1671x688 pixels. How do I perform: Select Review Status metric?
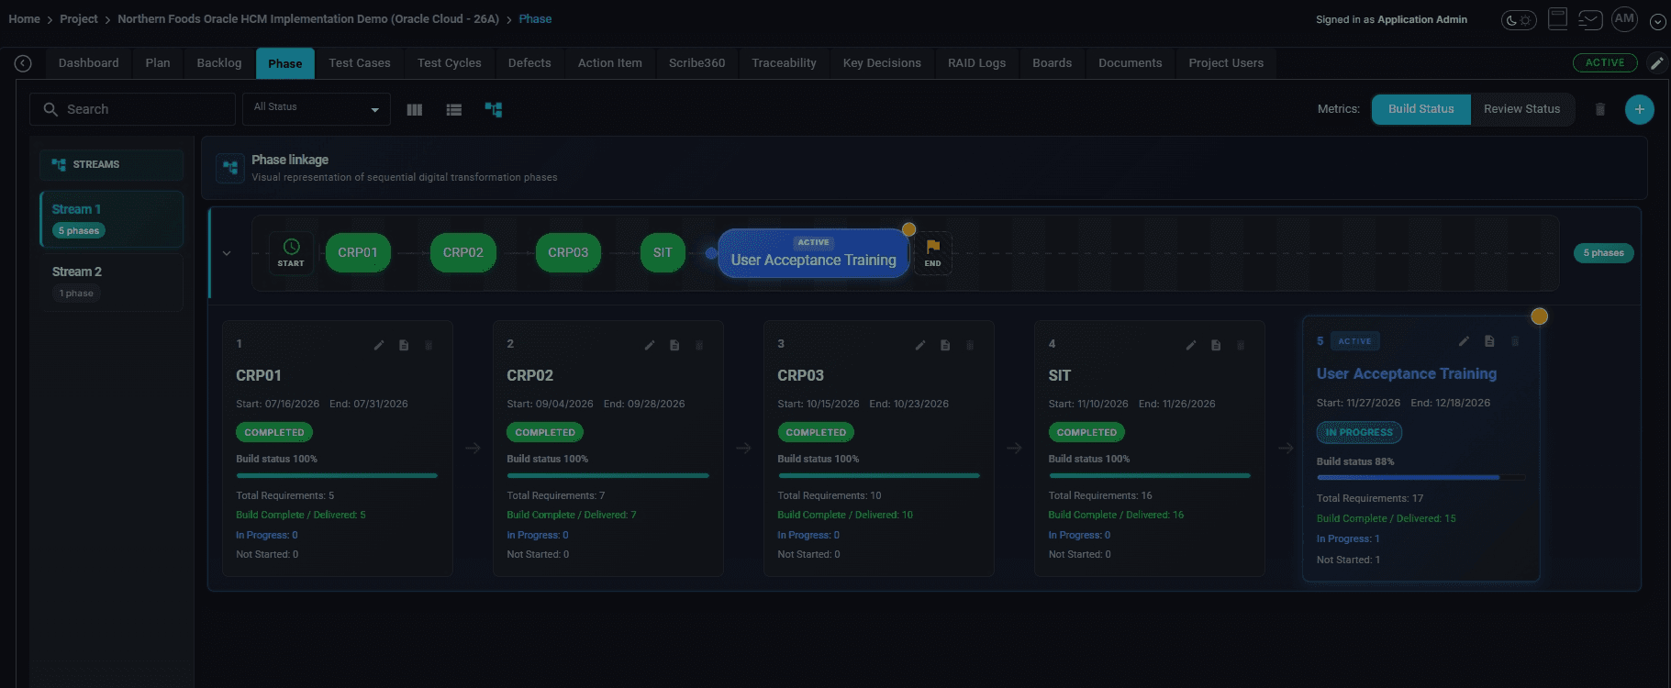point(1522,109)
